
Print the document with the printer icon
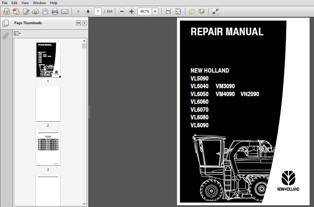[x=55, y=11]
